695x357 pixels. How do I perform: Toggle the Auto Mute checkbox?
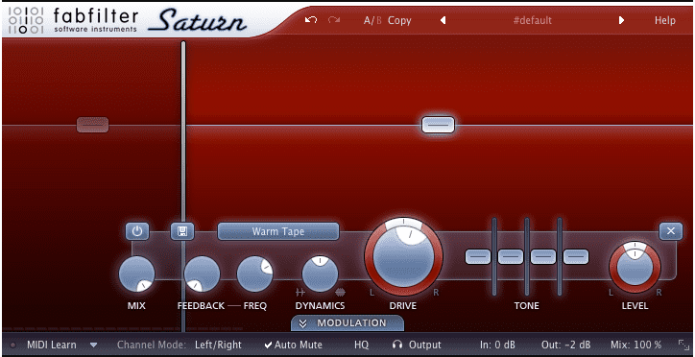[x=293, y=345]
